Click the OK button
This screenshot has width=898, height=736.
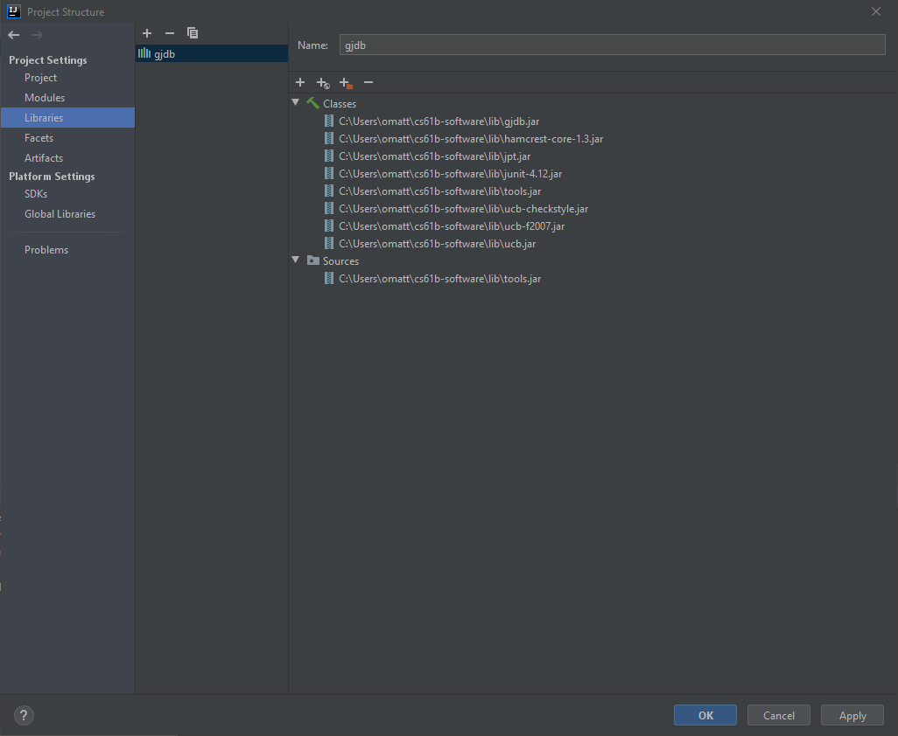(x=705, y=714)
